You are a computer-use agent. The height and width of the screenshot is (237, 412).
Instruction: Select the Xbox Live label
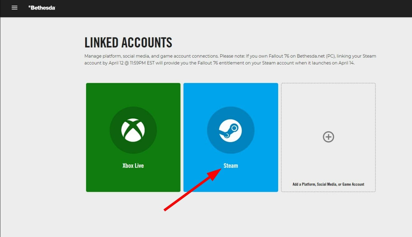(133, 166)
